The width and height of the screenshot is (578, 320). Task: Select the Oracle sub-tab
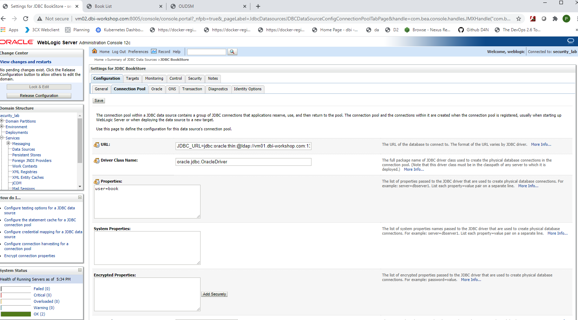tap(157, 89)
